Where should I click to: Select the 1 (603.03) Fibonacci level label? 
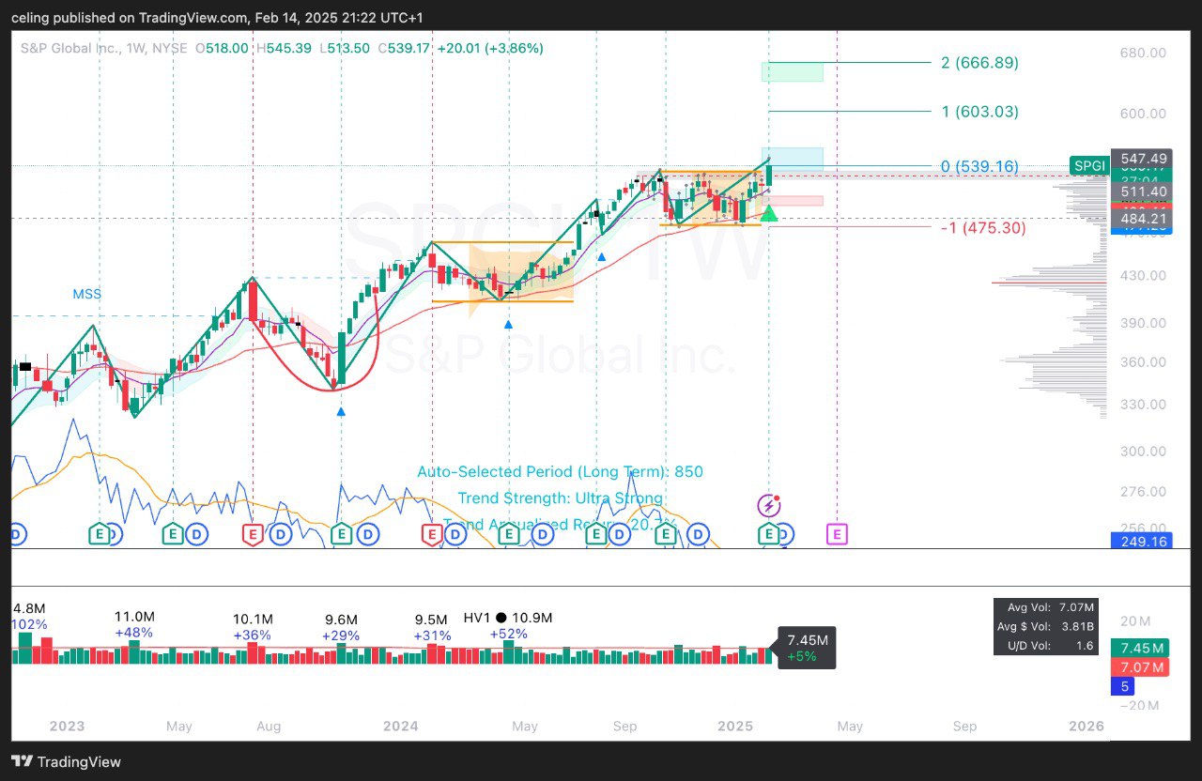(x=979, y=112)
